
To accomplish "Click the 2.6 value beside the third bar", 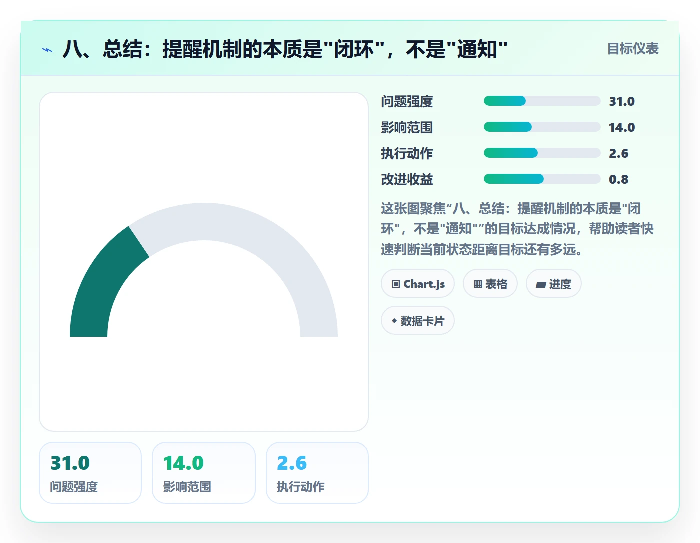I will pyautogui.click(x=619, y=153).
